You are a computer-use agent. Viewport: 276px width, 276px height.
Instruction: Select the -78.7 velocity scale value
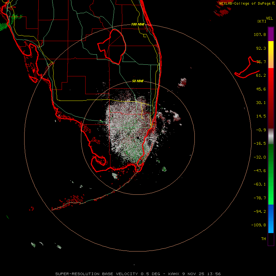coord(260,198)
